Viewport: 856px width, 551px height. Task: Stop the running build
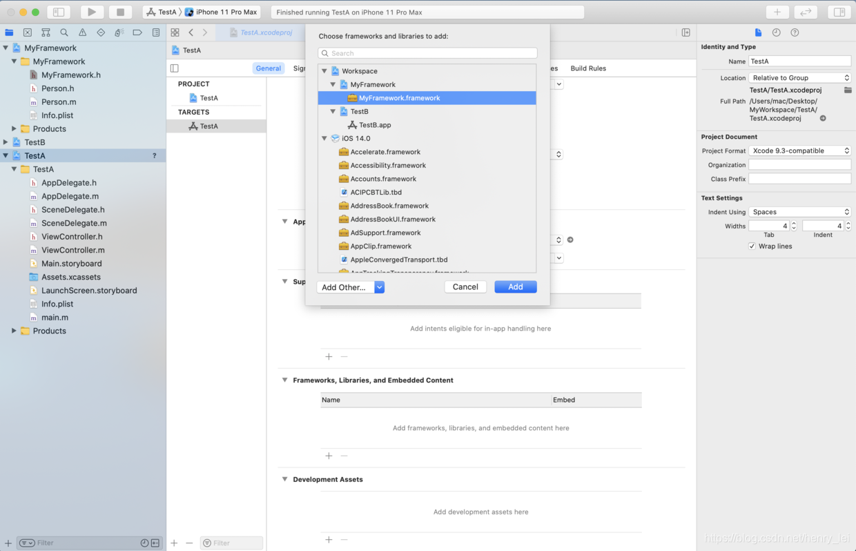(x=120, y=12)
